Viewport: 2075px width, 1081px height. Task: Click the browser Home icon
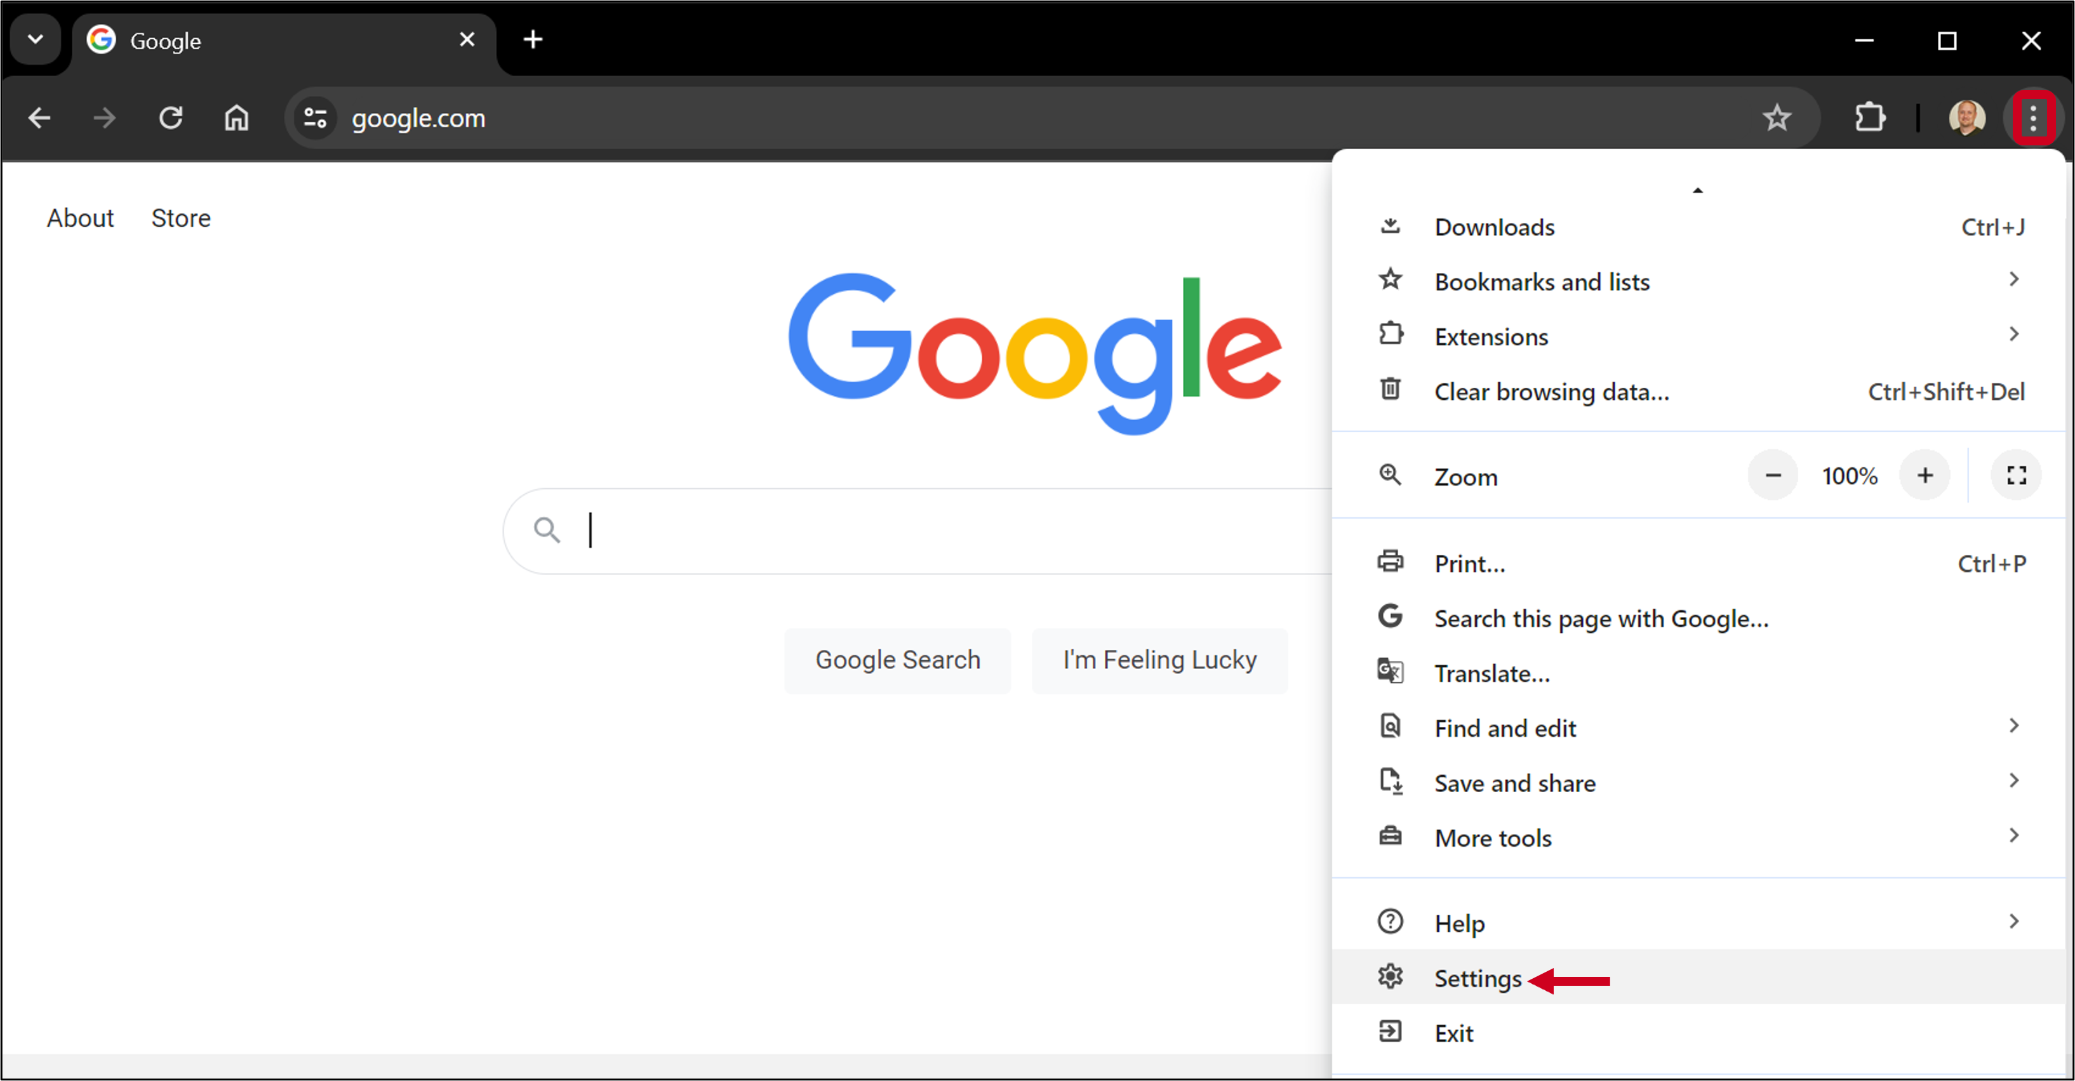click(236, 117)
